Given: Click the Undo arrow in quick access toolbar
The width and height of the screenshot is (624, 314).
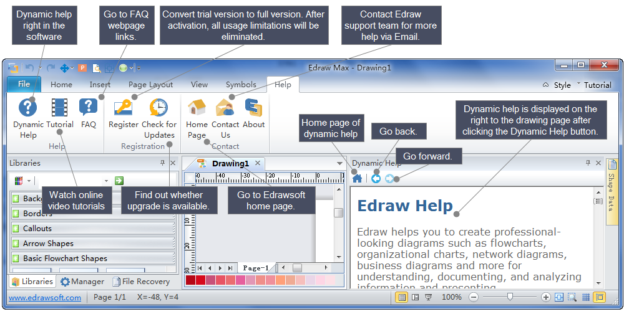Looking at the screenshot, I should (x=29, y=68).
